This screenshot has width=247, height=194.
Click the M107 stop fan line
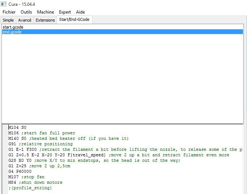(x=26, y=177)
